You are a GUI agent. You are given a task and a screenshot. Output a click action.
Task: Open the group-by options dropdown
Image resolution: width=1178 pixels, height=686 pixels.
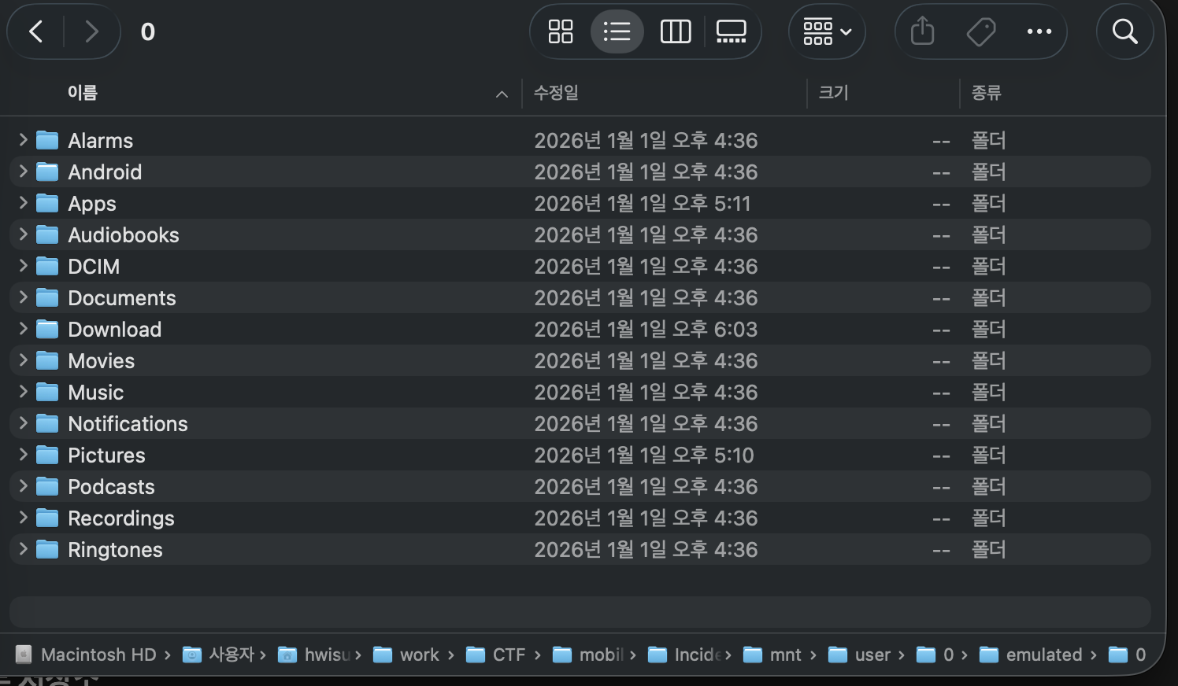827,31
